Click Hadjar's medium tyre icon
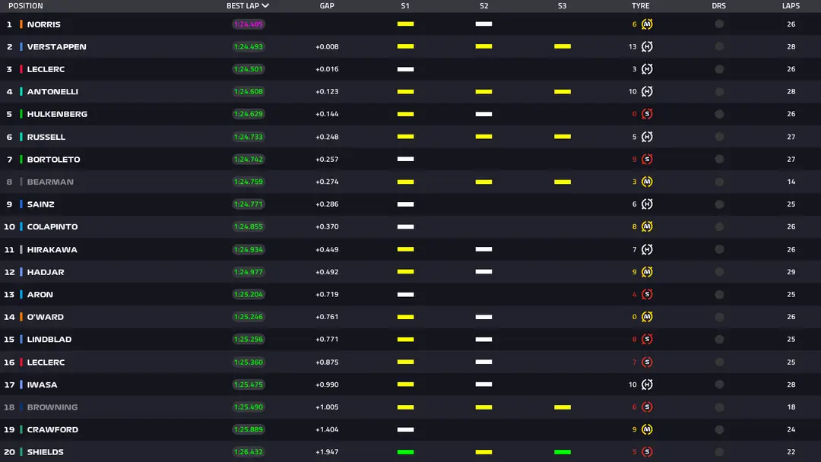 (x=647, y=272)
